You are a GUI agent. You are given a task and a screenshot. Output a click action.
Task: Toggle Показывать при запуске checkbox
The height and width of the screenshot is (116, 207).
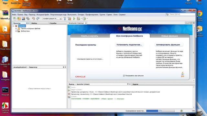pos(124,76)
